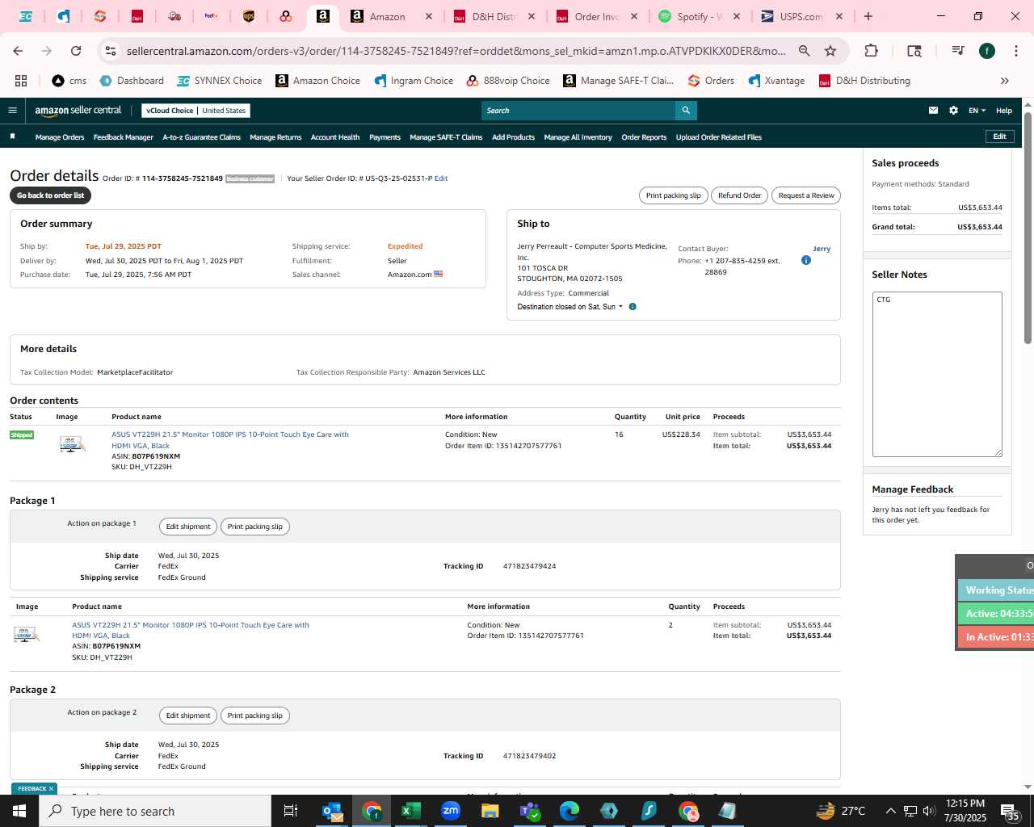This screenshot has width=1034, height=827.
Task: Expand the Destination closed on Sat, Sun dropdown
Action: [570, 307]
